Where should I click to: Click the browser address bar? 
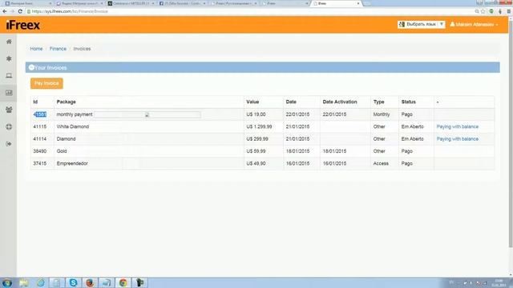tap(248, 11)
